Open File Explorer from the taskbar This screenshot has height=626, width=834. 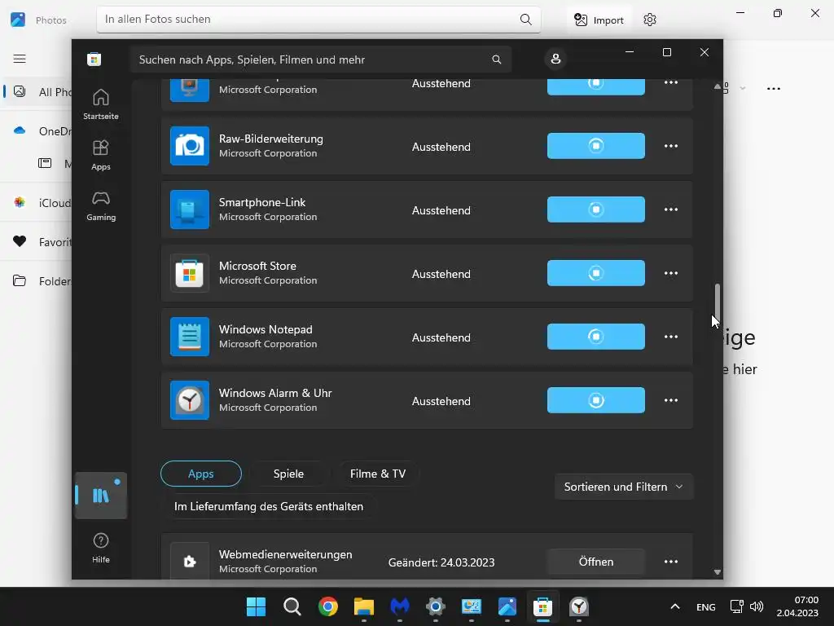[x=364, y=606]
